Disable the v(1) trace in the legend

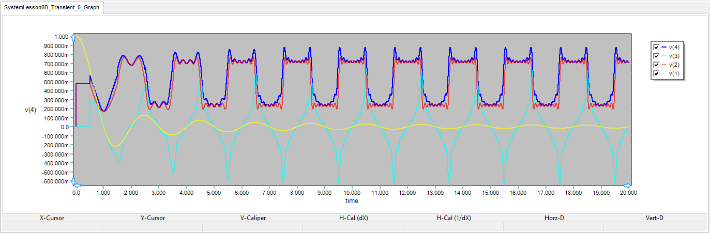(x=657, y=74)
